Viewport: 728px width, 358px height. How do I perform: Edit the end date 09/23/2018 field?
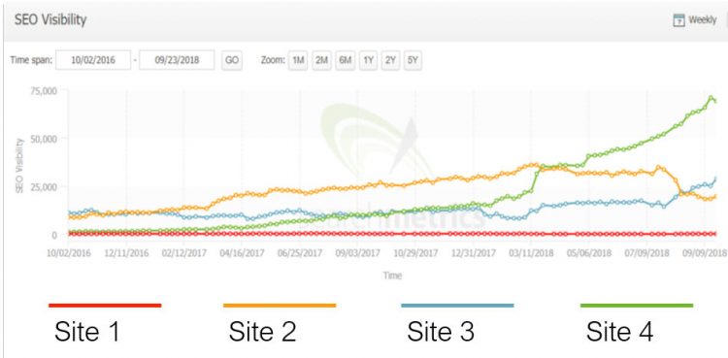(177, 60)
